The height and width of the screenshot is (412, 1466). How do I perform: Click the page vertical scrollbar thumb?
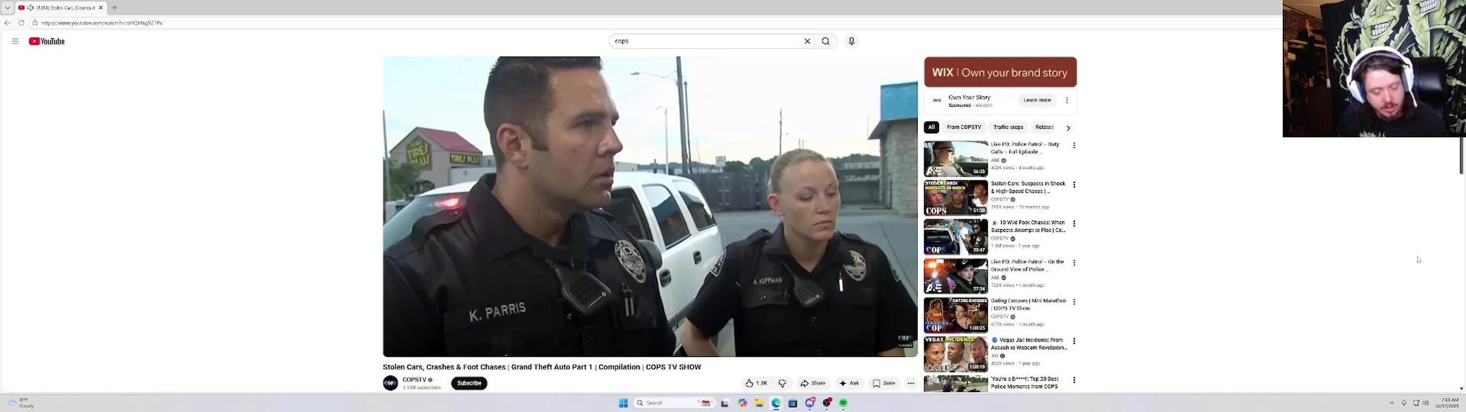pyautogui.click(x=1461, y=156)
